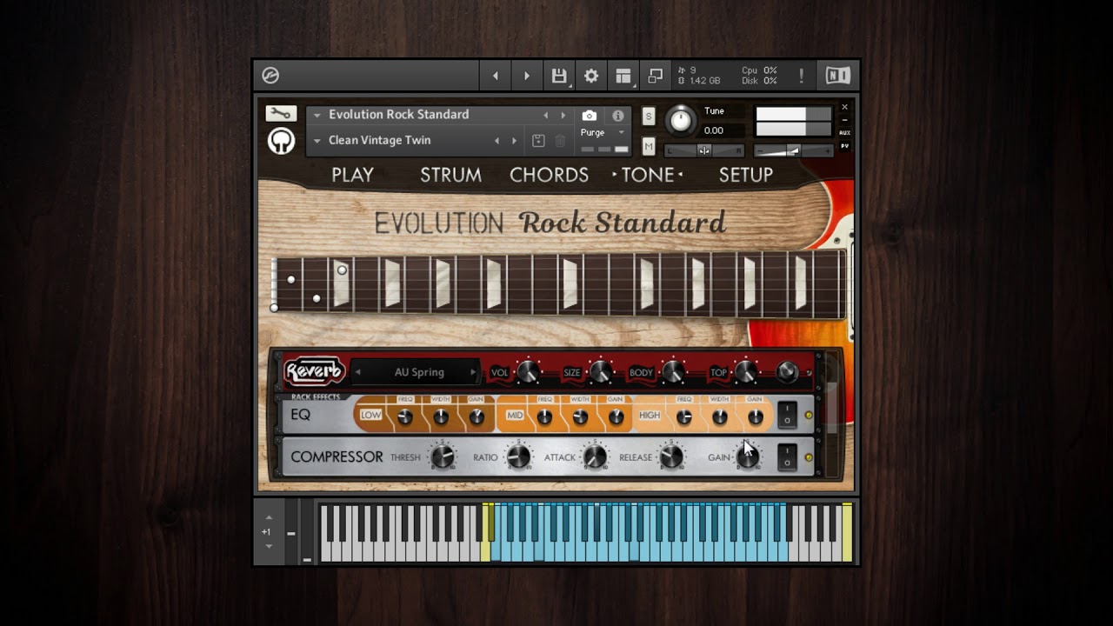Screen dimensions: 1113x626
Task: Delete snapshot with trash icon
Action: tap(560, 141)
